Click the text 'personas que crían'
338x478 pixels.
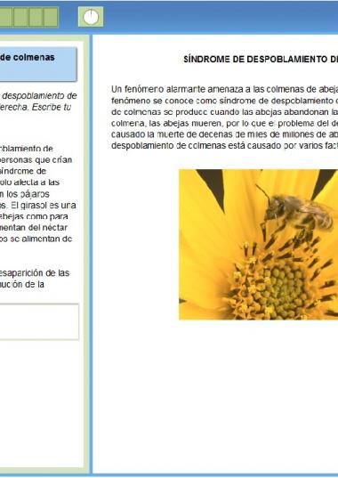click(36, 159)
